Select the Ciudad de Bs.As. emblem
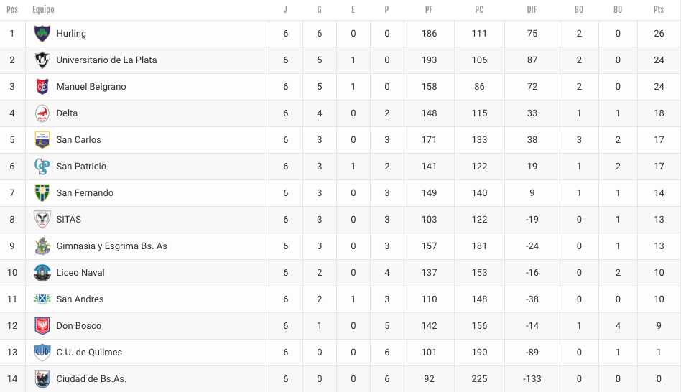The height and width of the screenshot is (392, 681). coord(42,378)
